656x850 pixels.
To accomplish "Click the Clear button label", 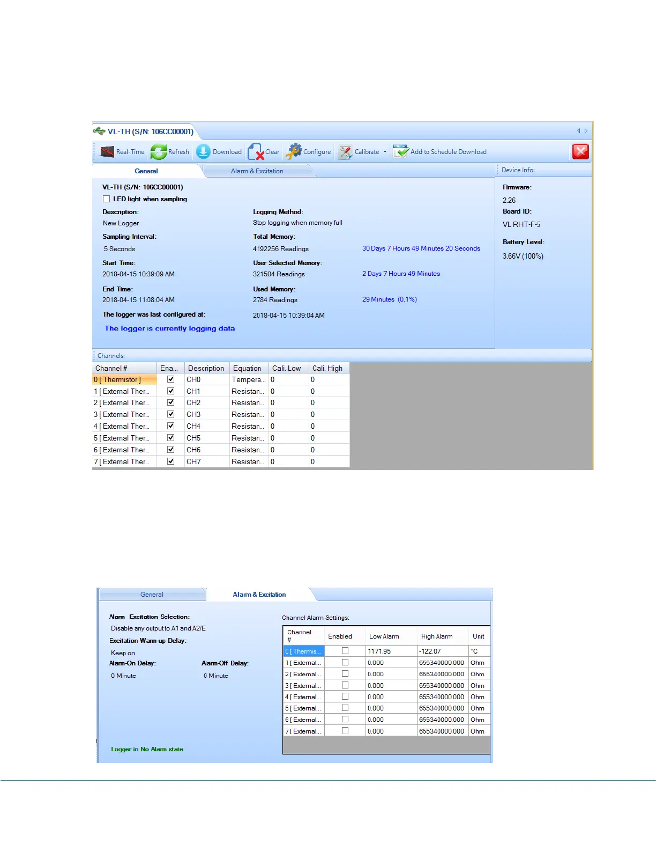I will tap(272, 152).
